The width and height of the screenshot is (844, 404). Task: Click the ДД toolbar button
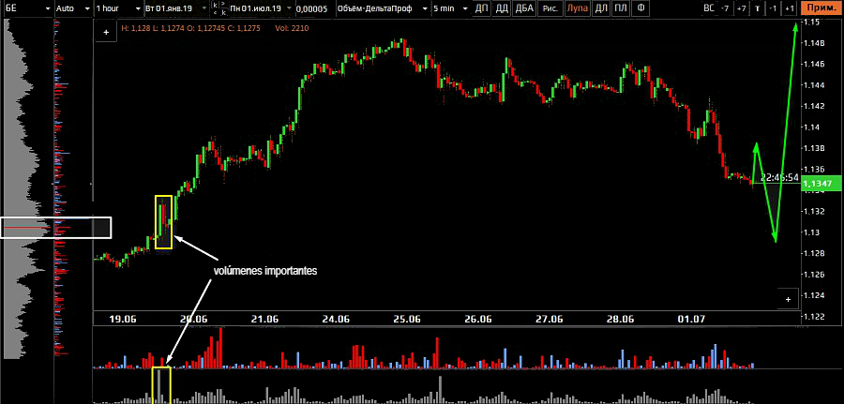505,8
